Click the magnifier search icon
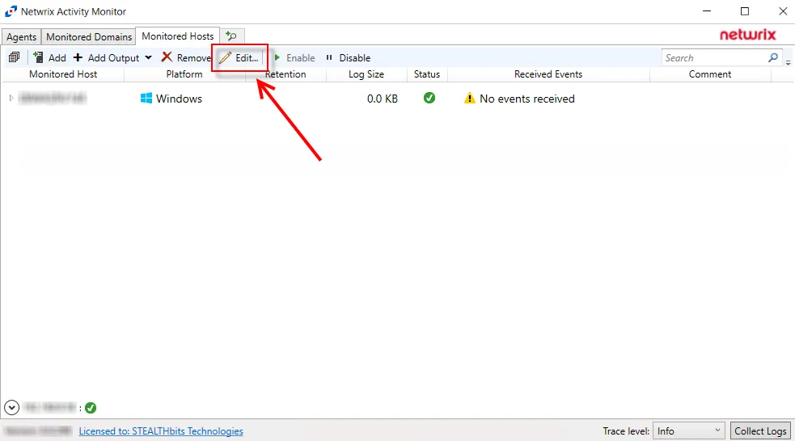This screenshot has height=441, width=795. tap(773, 57)
